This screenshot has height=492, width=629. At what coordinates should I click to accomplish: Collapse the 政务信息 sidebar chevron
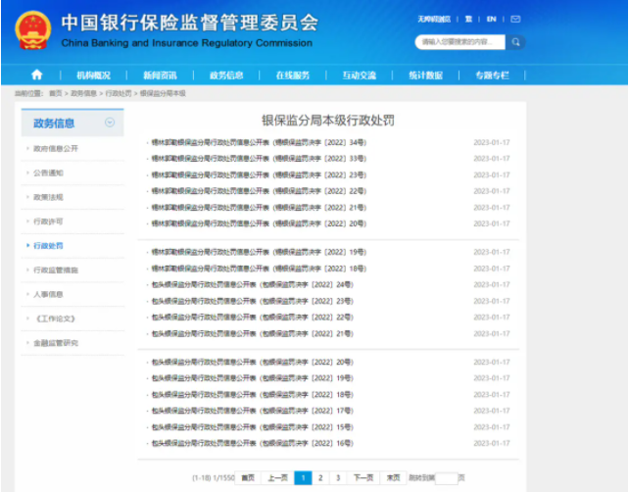click(110, 123)
